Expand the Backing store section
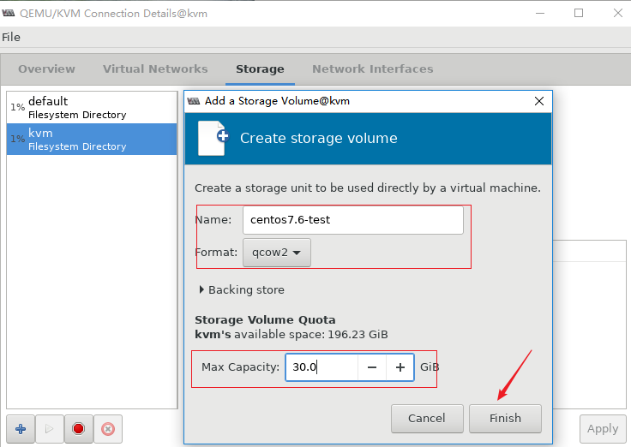This screenshot has width=631, height=447. point(242,289)
